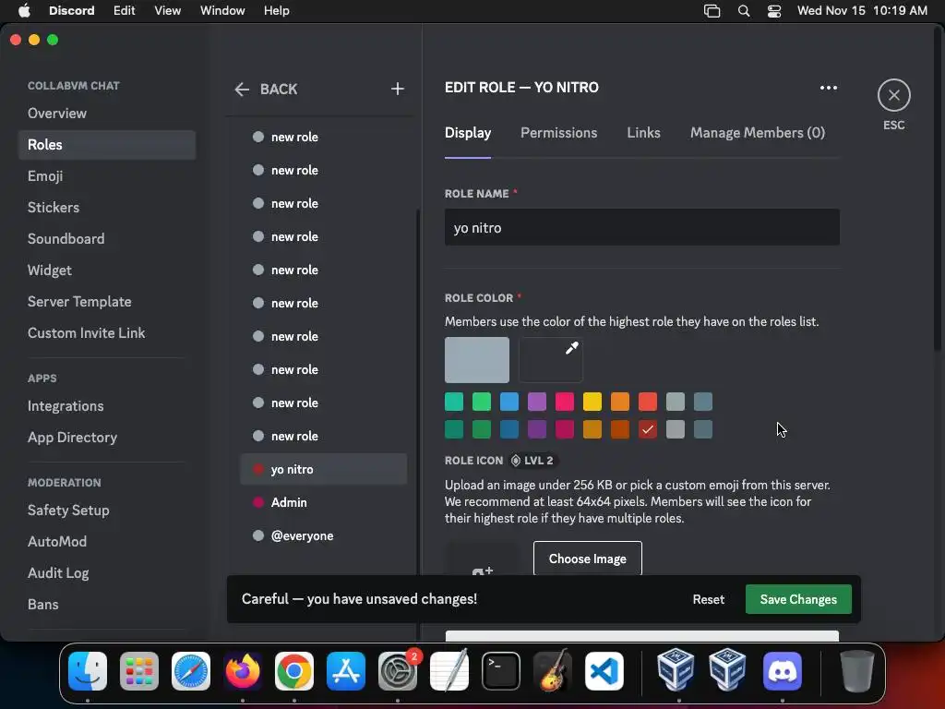Screen dimensions: 945x709
Task: Open App Directory
Action: pyautogui.click(x=107, y=437)
